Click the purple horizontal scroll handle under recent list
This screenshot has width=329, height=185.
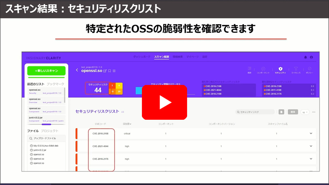[x=46, y=124]
